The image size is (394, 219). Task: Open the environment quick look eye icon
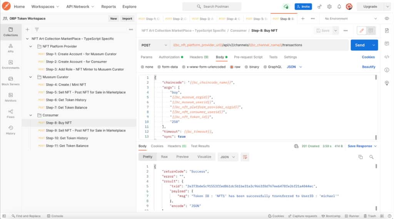pos(387,18)
